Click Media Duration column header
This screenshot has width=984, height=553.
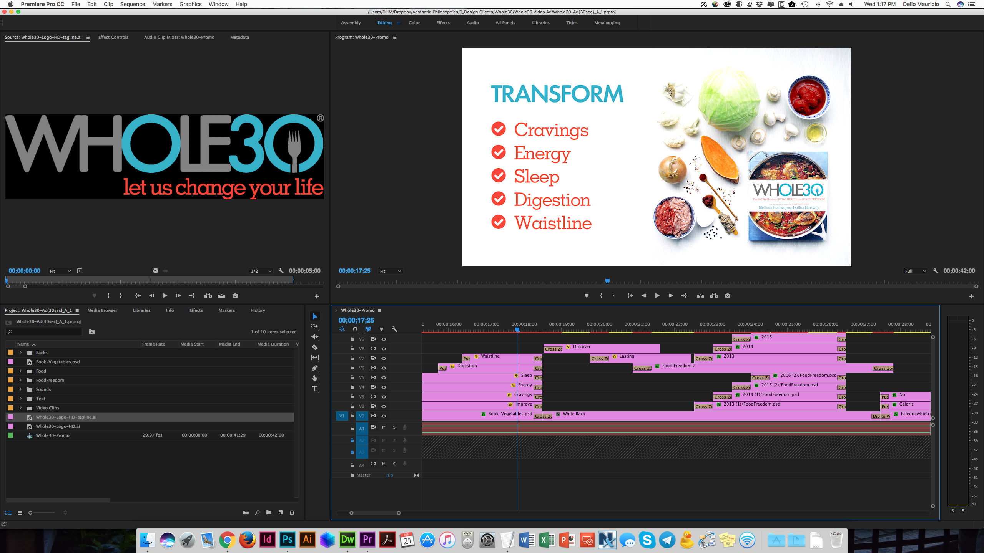click(273, 344)
